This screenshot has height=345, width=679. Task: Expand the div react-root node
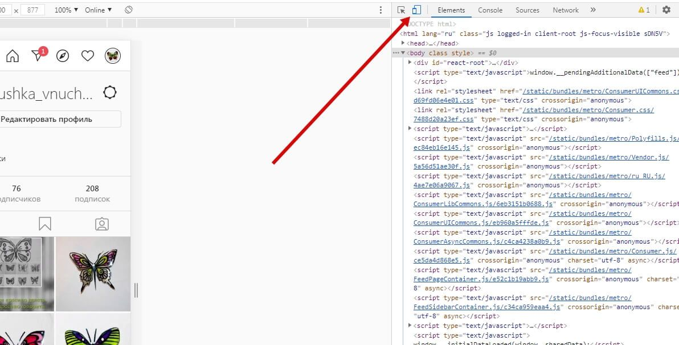pyautogui.click(x=410, y=62)
